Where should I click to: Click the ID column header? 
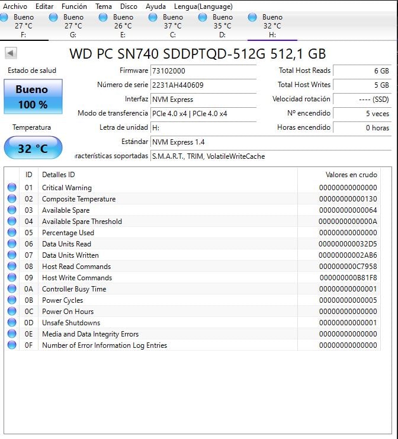[28, 175]
